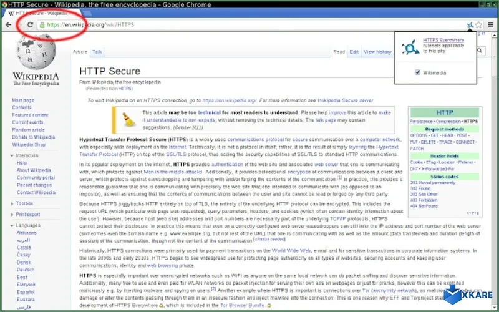
Task: Open Wikipedia Shop link
Action: click(x=29, y=145)
